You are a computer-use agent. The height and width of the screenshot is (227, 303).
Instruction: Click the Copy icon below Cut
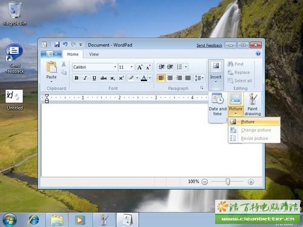(x=64, y=72)
